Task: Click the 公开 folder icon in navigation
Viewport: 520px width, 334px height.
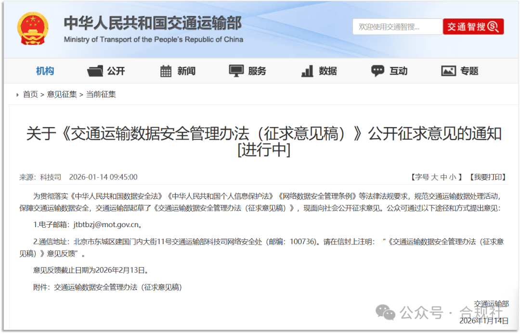Action: pyautogui.click(x=95, y=71)
